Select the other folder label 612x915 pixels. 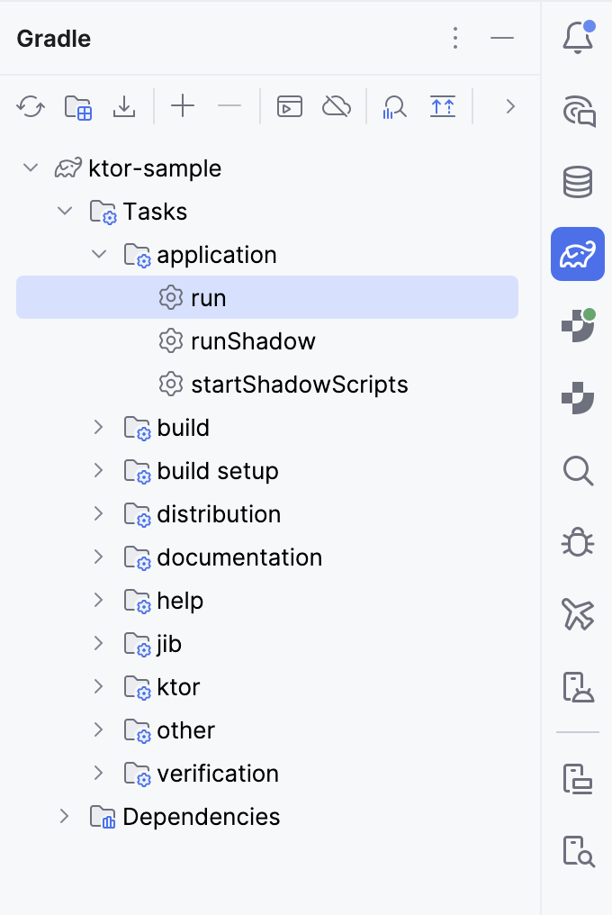click(x=186, y=730)
